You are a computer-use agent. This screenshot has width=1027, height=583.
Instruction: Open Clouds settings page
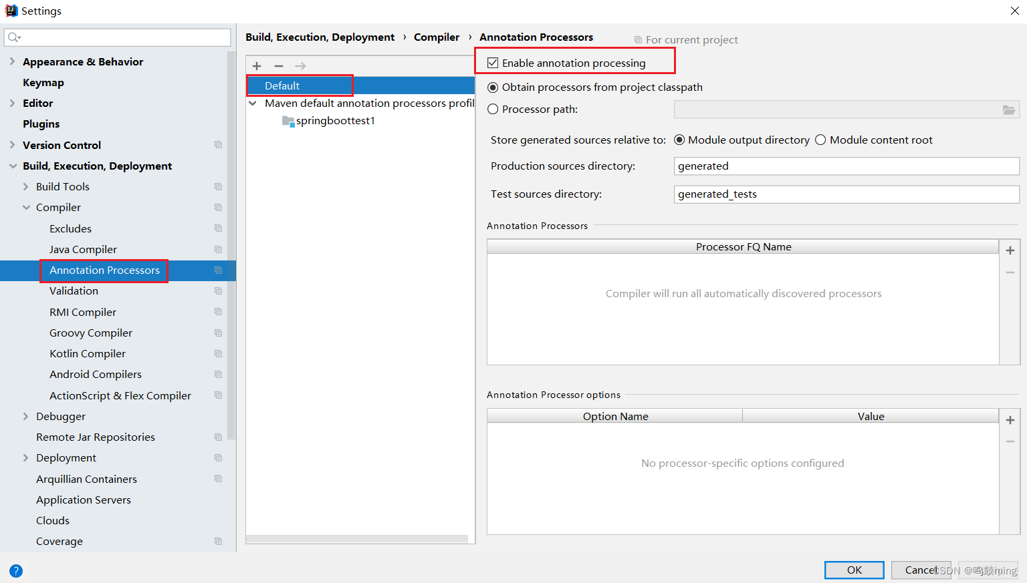click(53, 521)
